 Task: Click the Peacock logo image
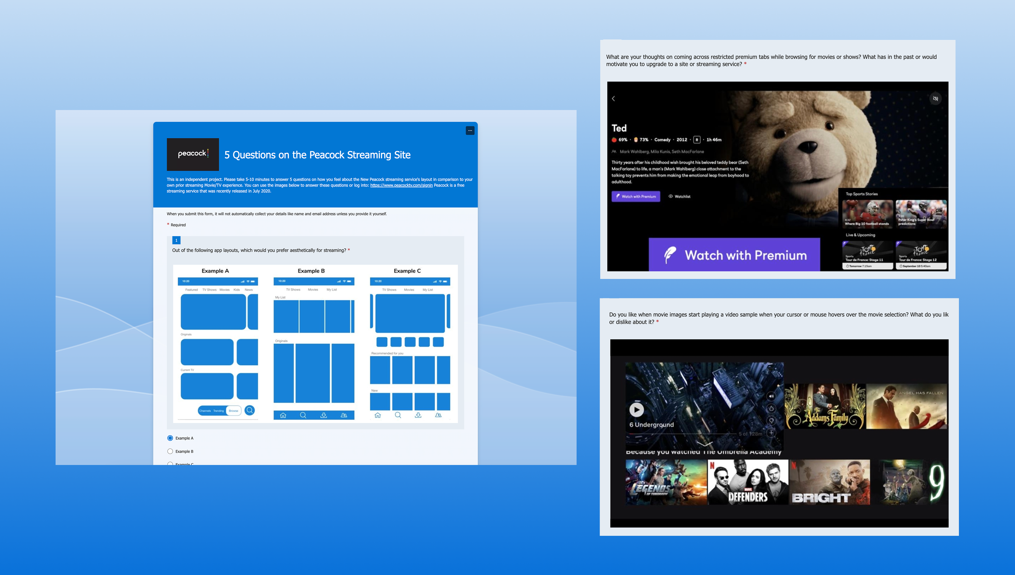pos(192,154)
